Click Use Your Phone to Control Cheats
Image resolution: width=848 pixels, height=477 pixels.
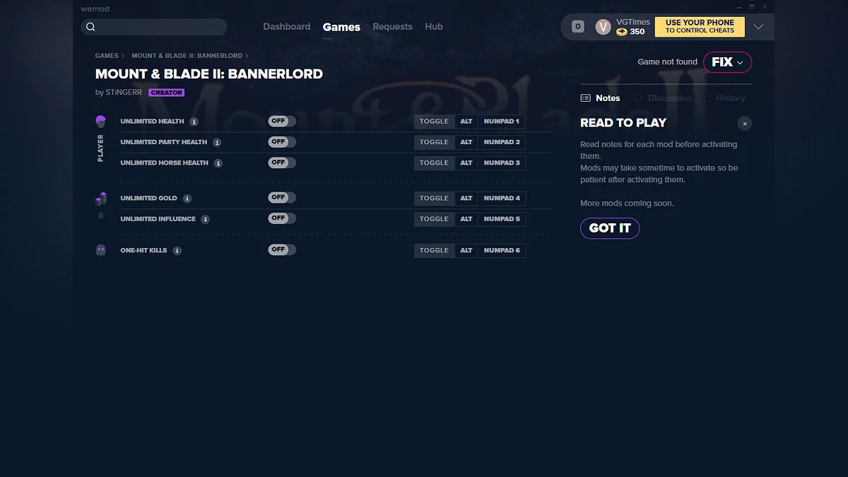click(x=699, y=27)
